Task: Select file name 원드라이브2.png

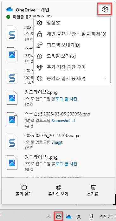Action: coord(41,92)
